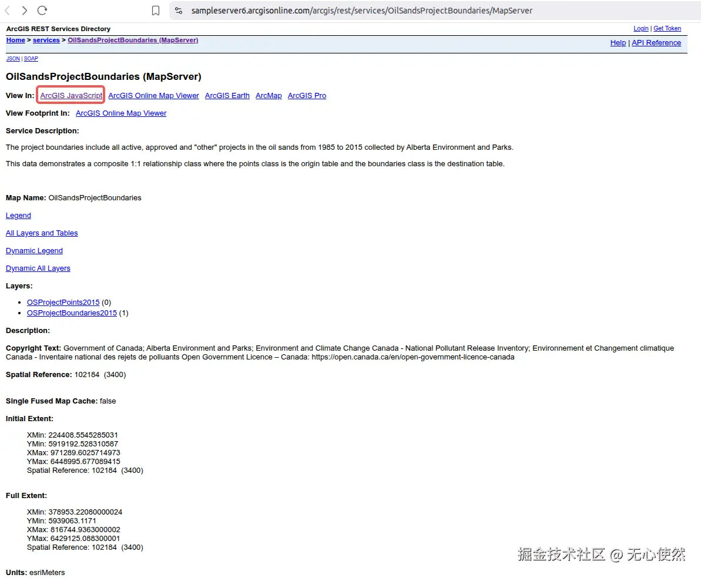Click Full Extent YMin: 5939063.1171
The height and width of the screenshot is (578, 701).
coord(61,521)
